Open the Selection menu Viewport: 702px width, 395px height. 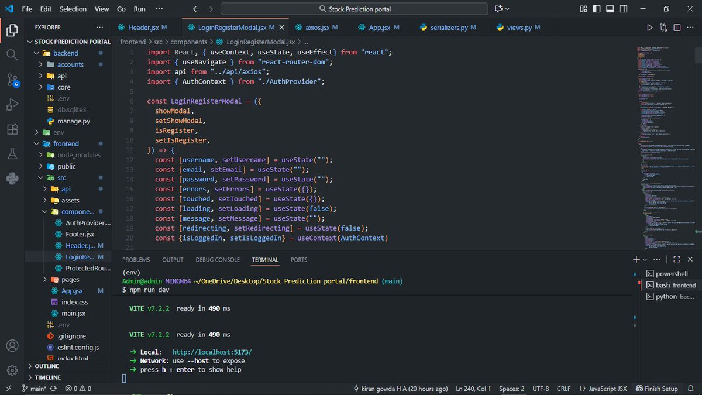coord(73,9)
